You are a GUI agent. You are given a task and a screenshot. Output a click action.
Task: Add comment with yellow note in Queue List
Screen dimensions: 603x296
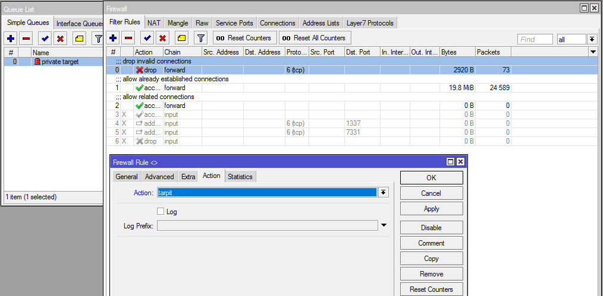79,39
